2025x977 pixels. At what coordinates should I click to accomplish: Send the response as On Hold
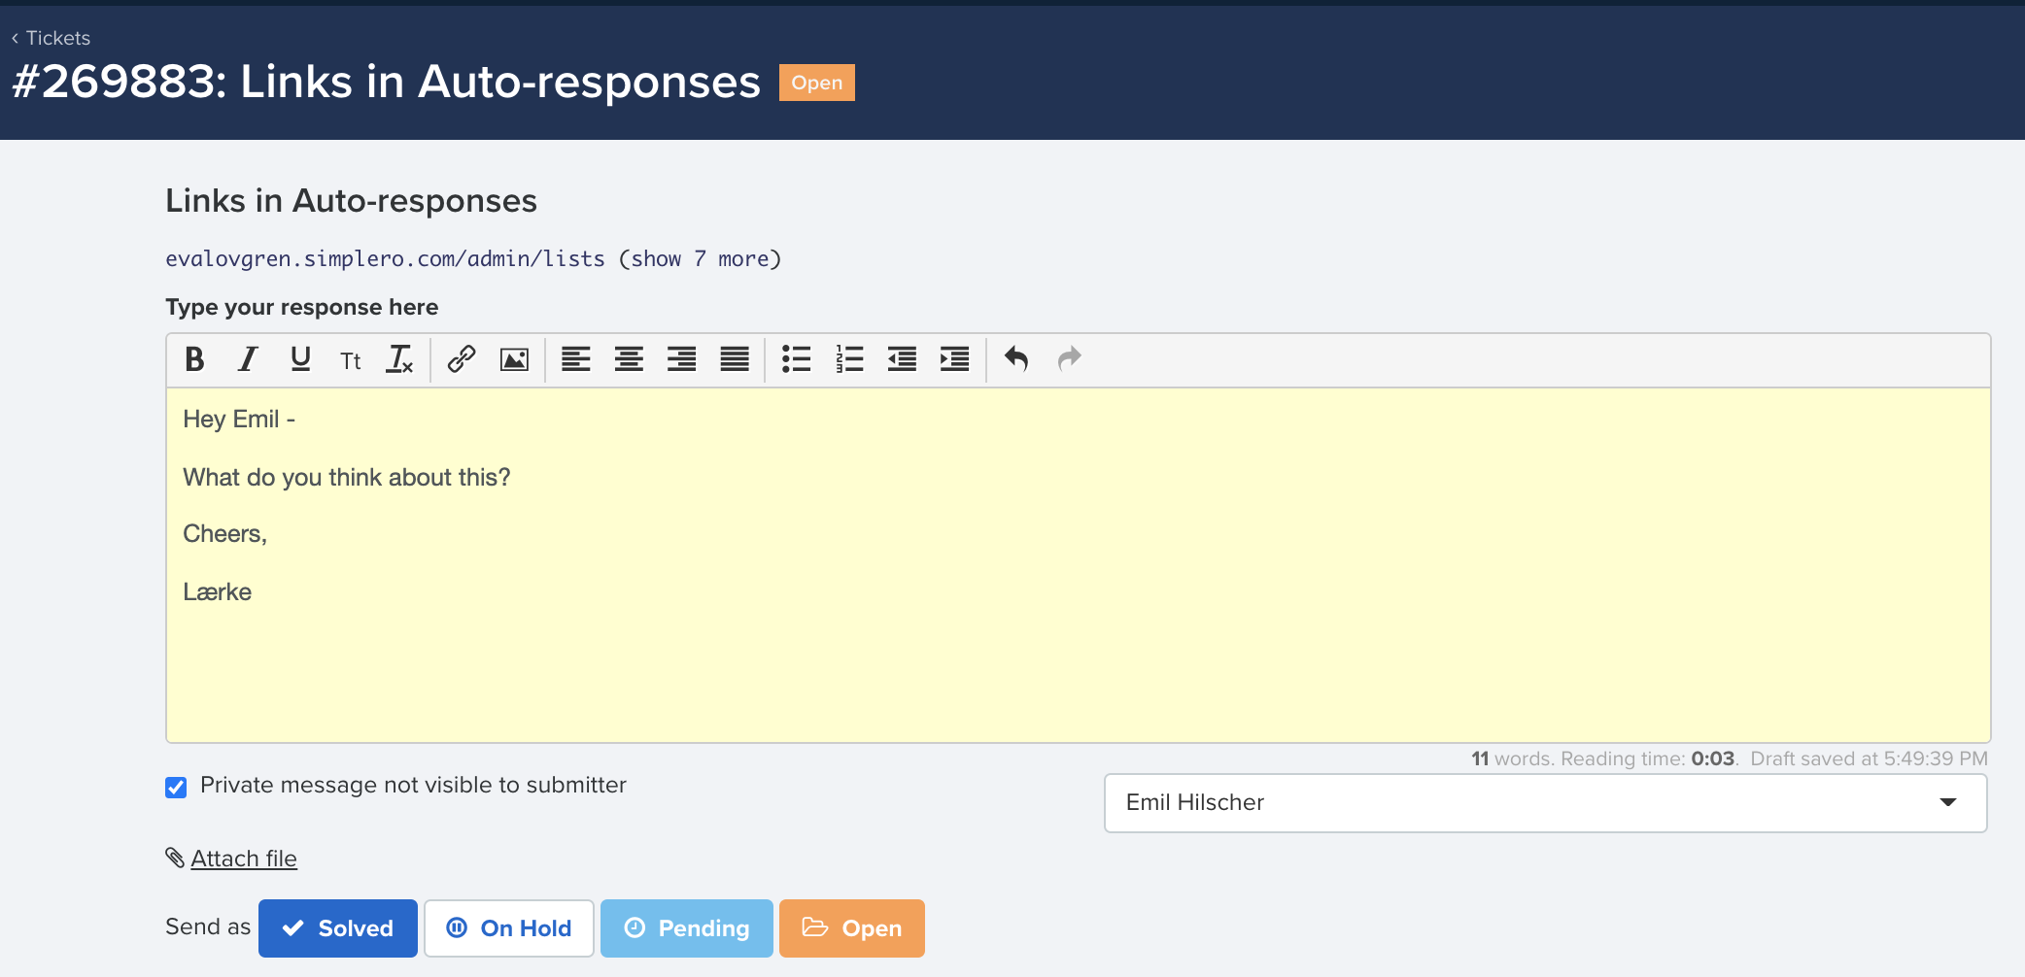509,928
